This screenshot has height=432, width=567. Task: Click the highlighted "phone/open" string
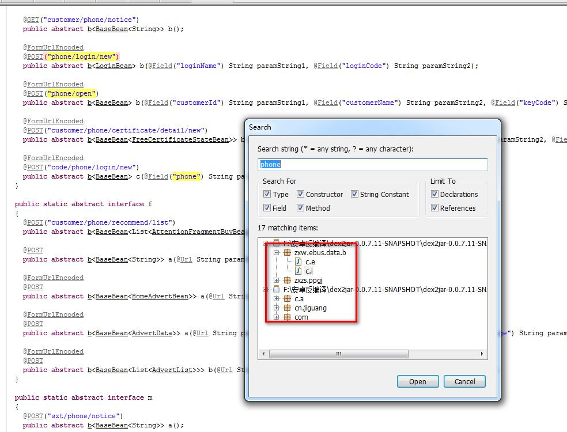71,93
